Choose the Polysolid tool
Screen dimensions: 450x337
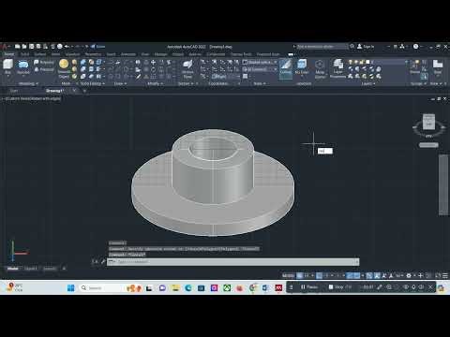[44, 63]
